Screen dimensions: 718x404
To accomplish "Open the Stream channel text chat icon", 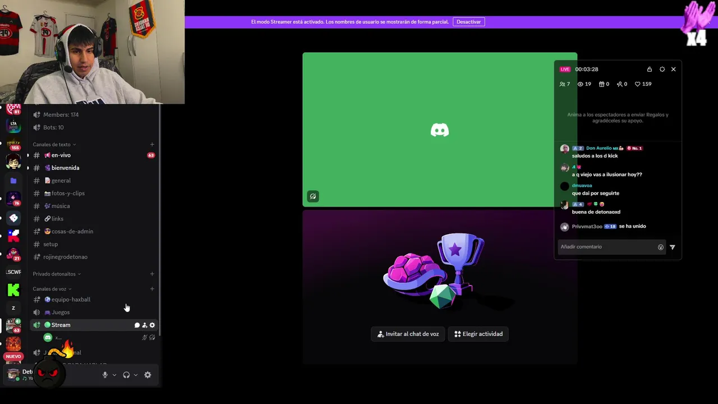I will 137,325.
